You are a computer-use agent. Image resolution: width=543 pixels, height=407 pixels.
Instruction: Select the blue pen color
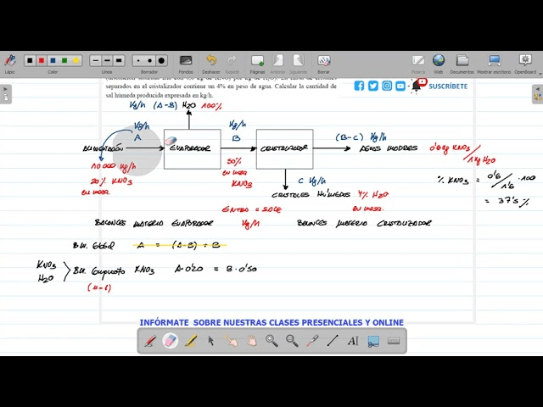point(53,60)
